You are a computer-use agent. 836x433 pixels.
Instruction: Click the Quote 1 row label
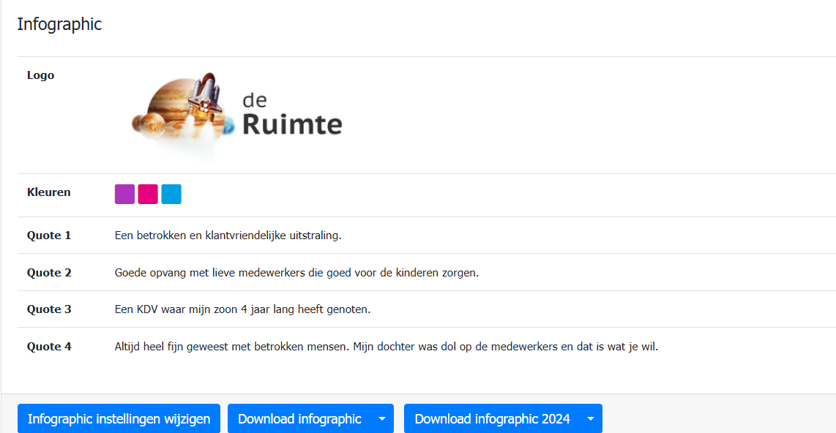[x=49, y=236]
